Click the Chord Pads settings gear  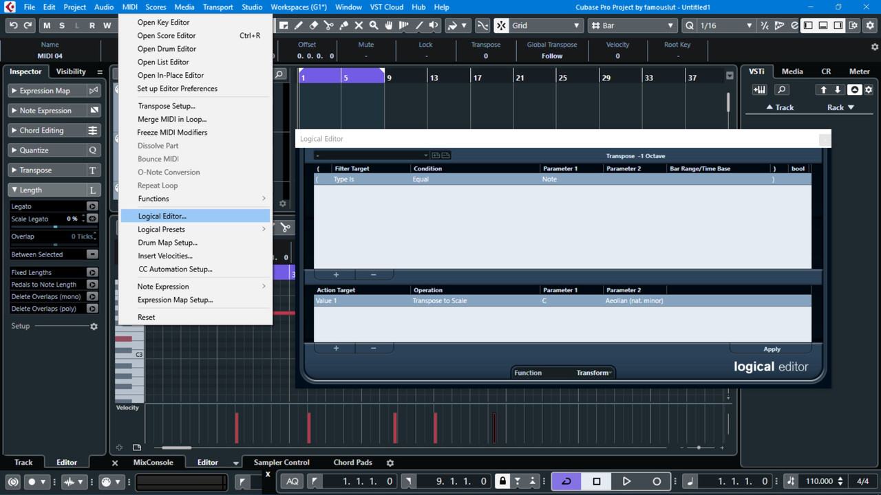[x=390, y=463]
